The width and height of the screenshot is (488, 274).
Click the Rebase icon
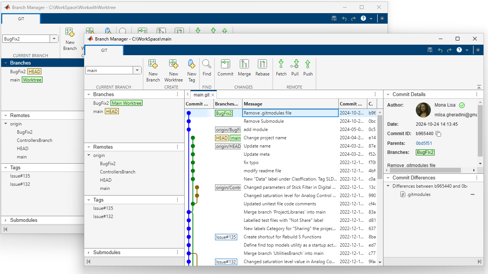262,68
